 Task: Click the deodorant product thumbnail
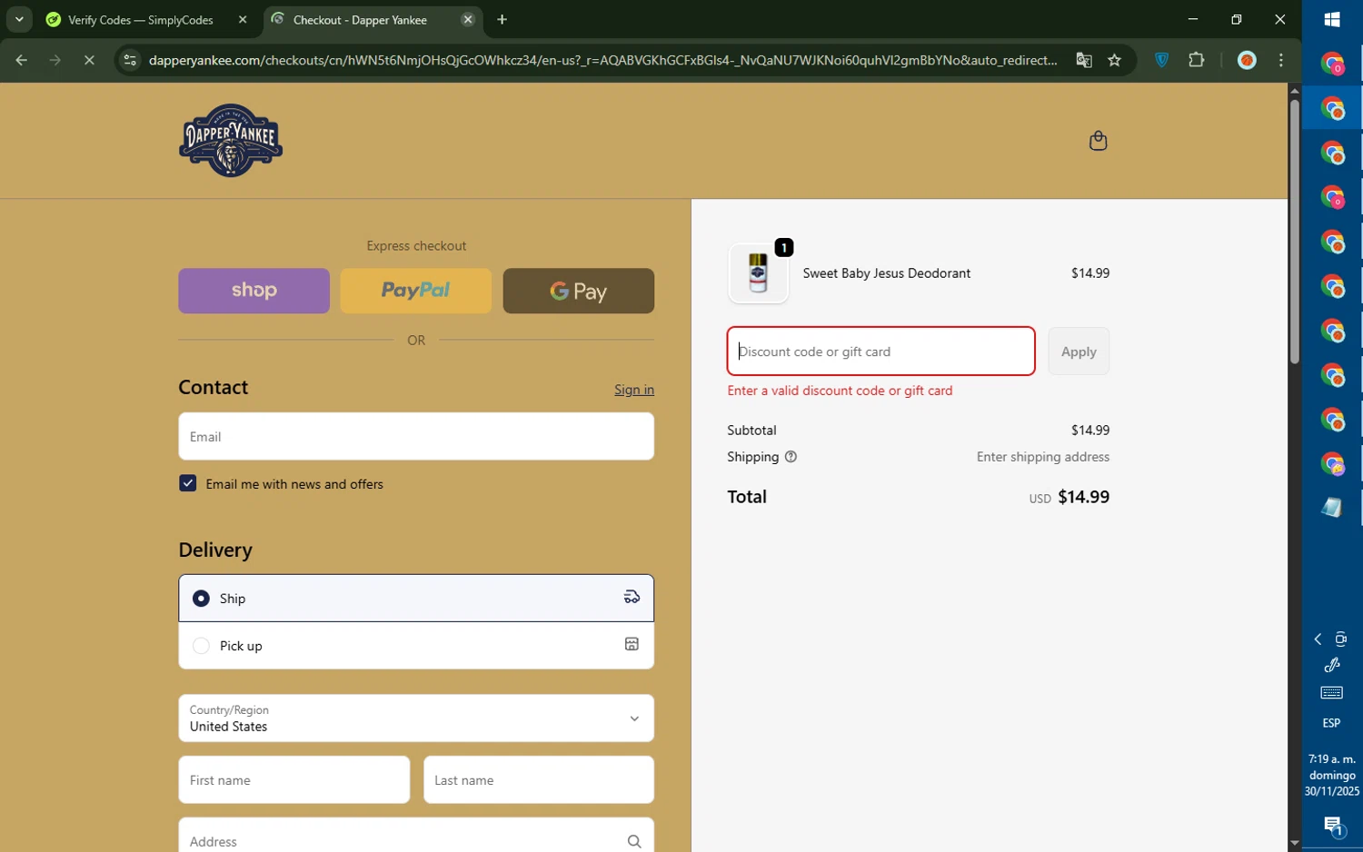click(x=758, y=272)
